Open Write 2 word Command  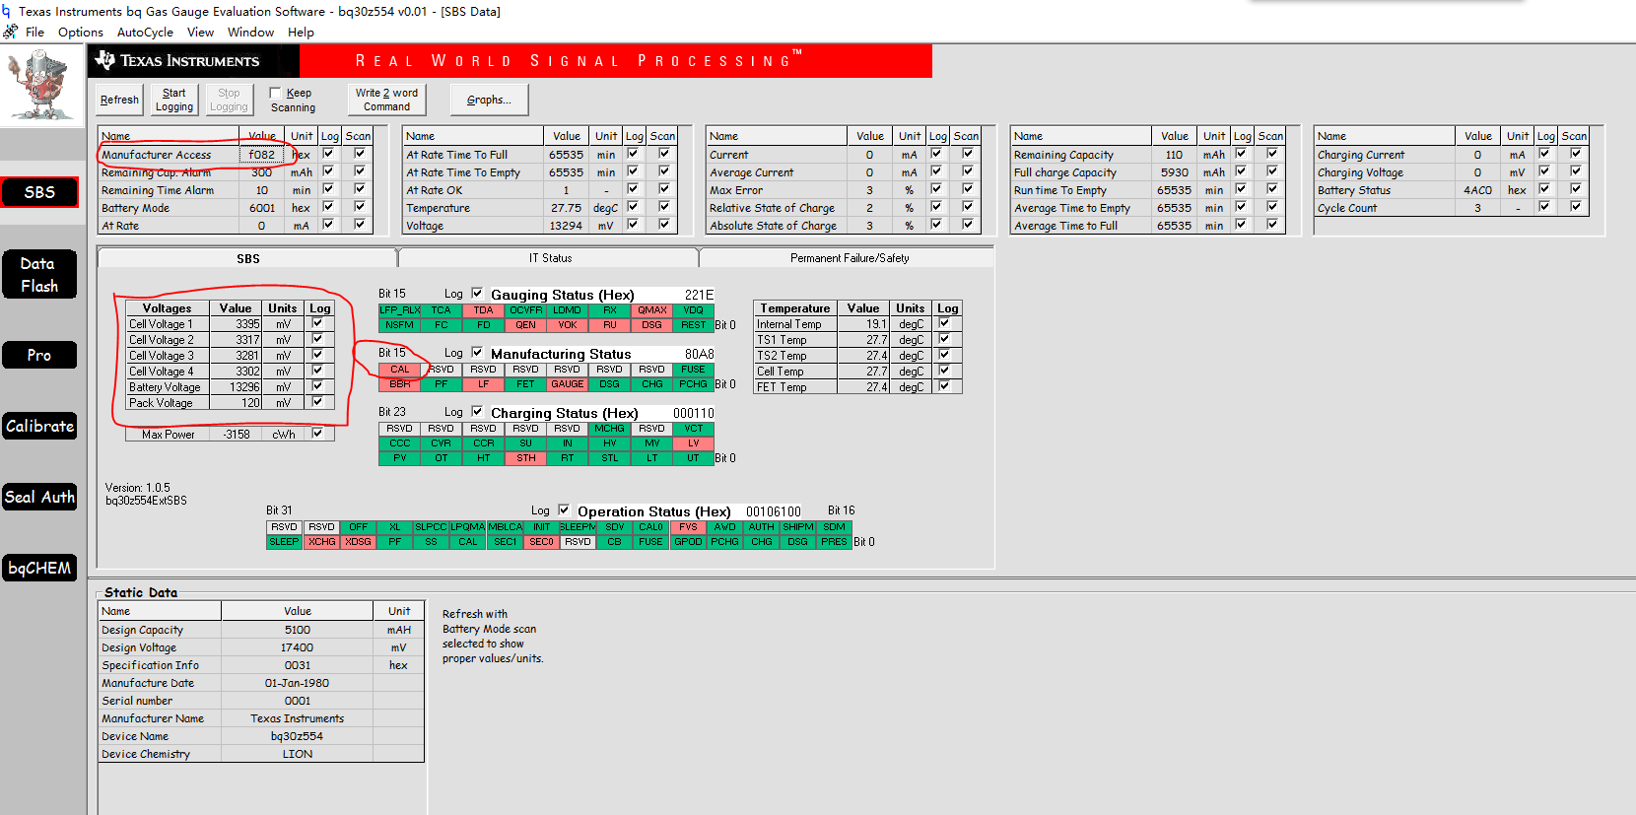tap(386, 100)
